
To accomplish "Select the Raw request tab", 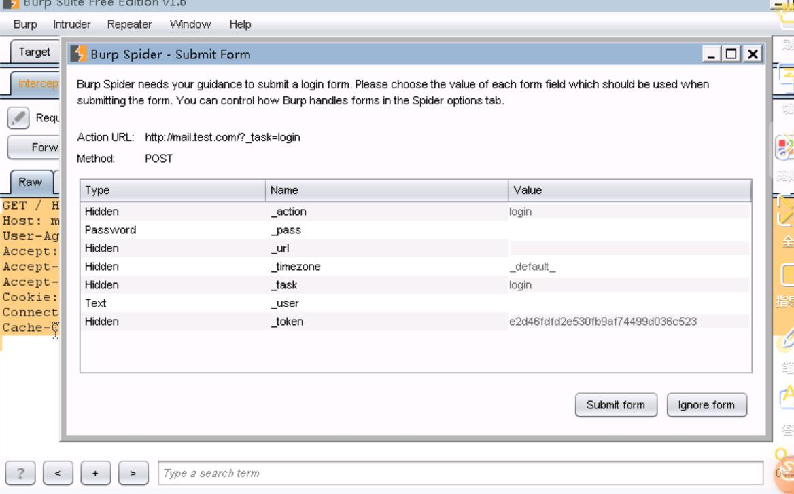I will tap(31, 182).
